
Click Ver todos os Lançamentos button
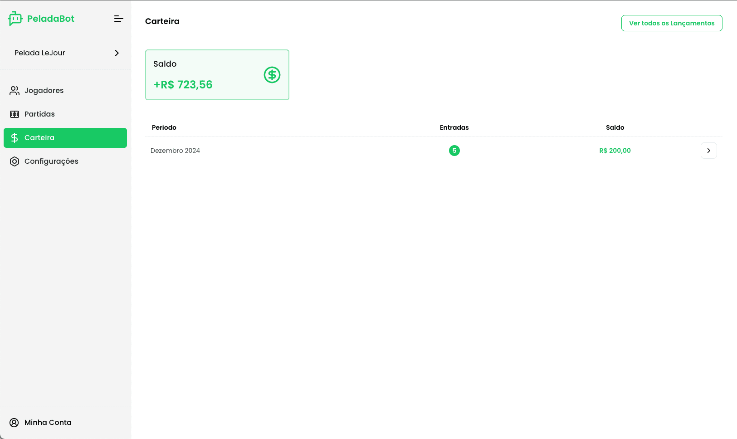671,23
